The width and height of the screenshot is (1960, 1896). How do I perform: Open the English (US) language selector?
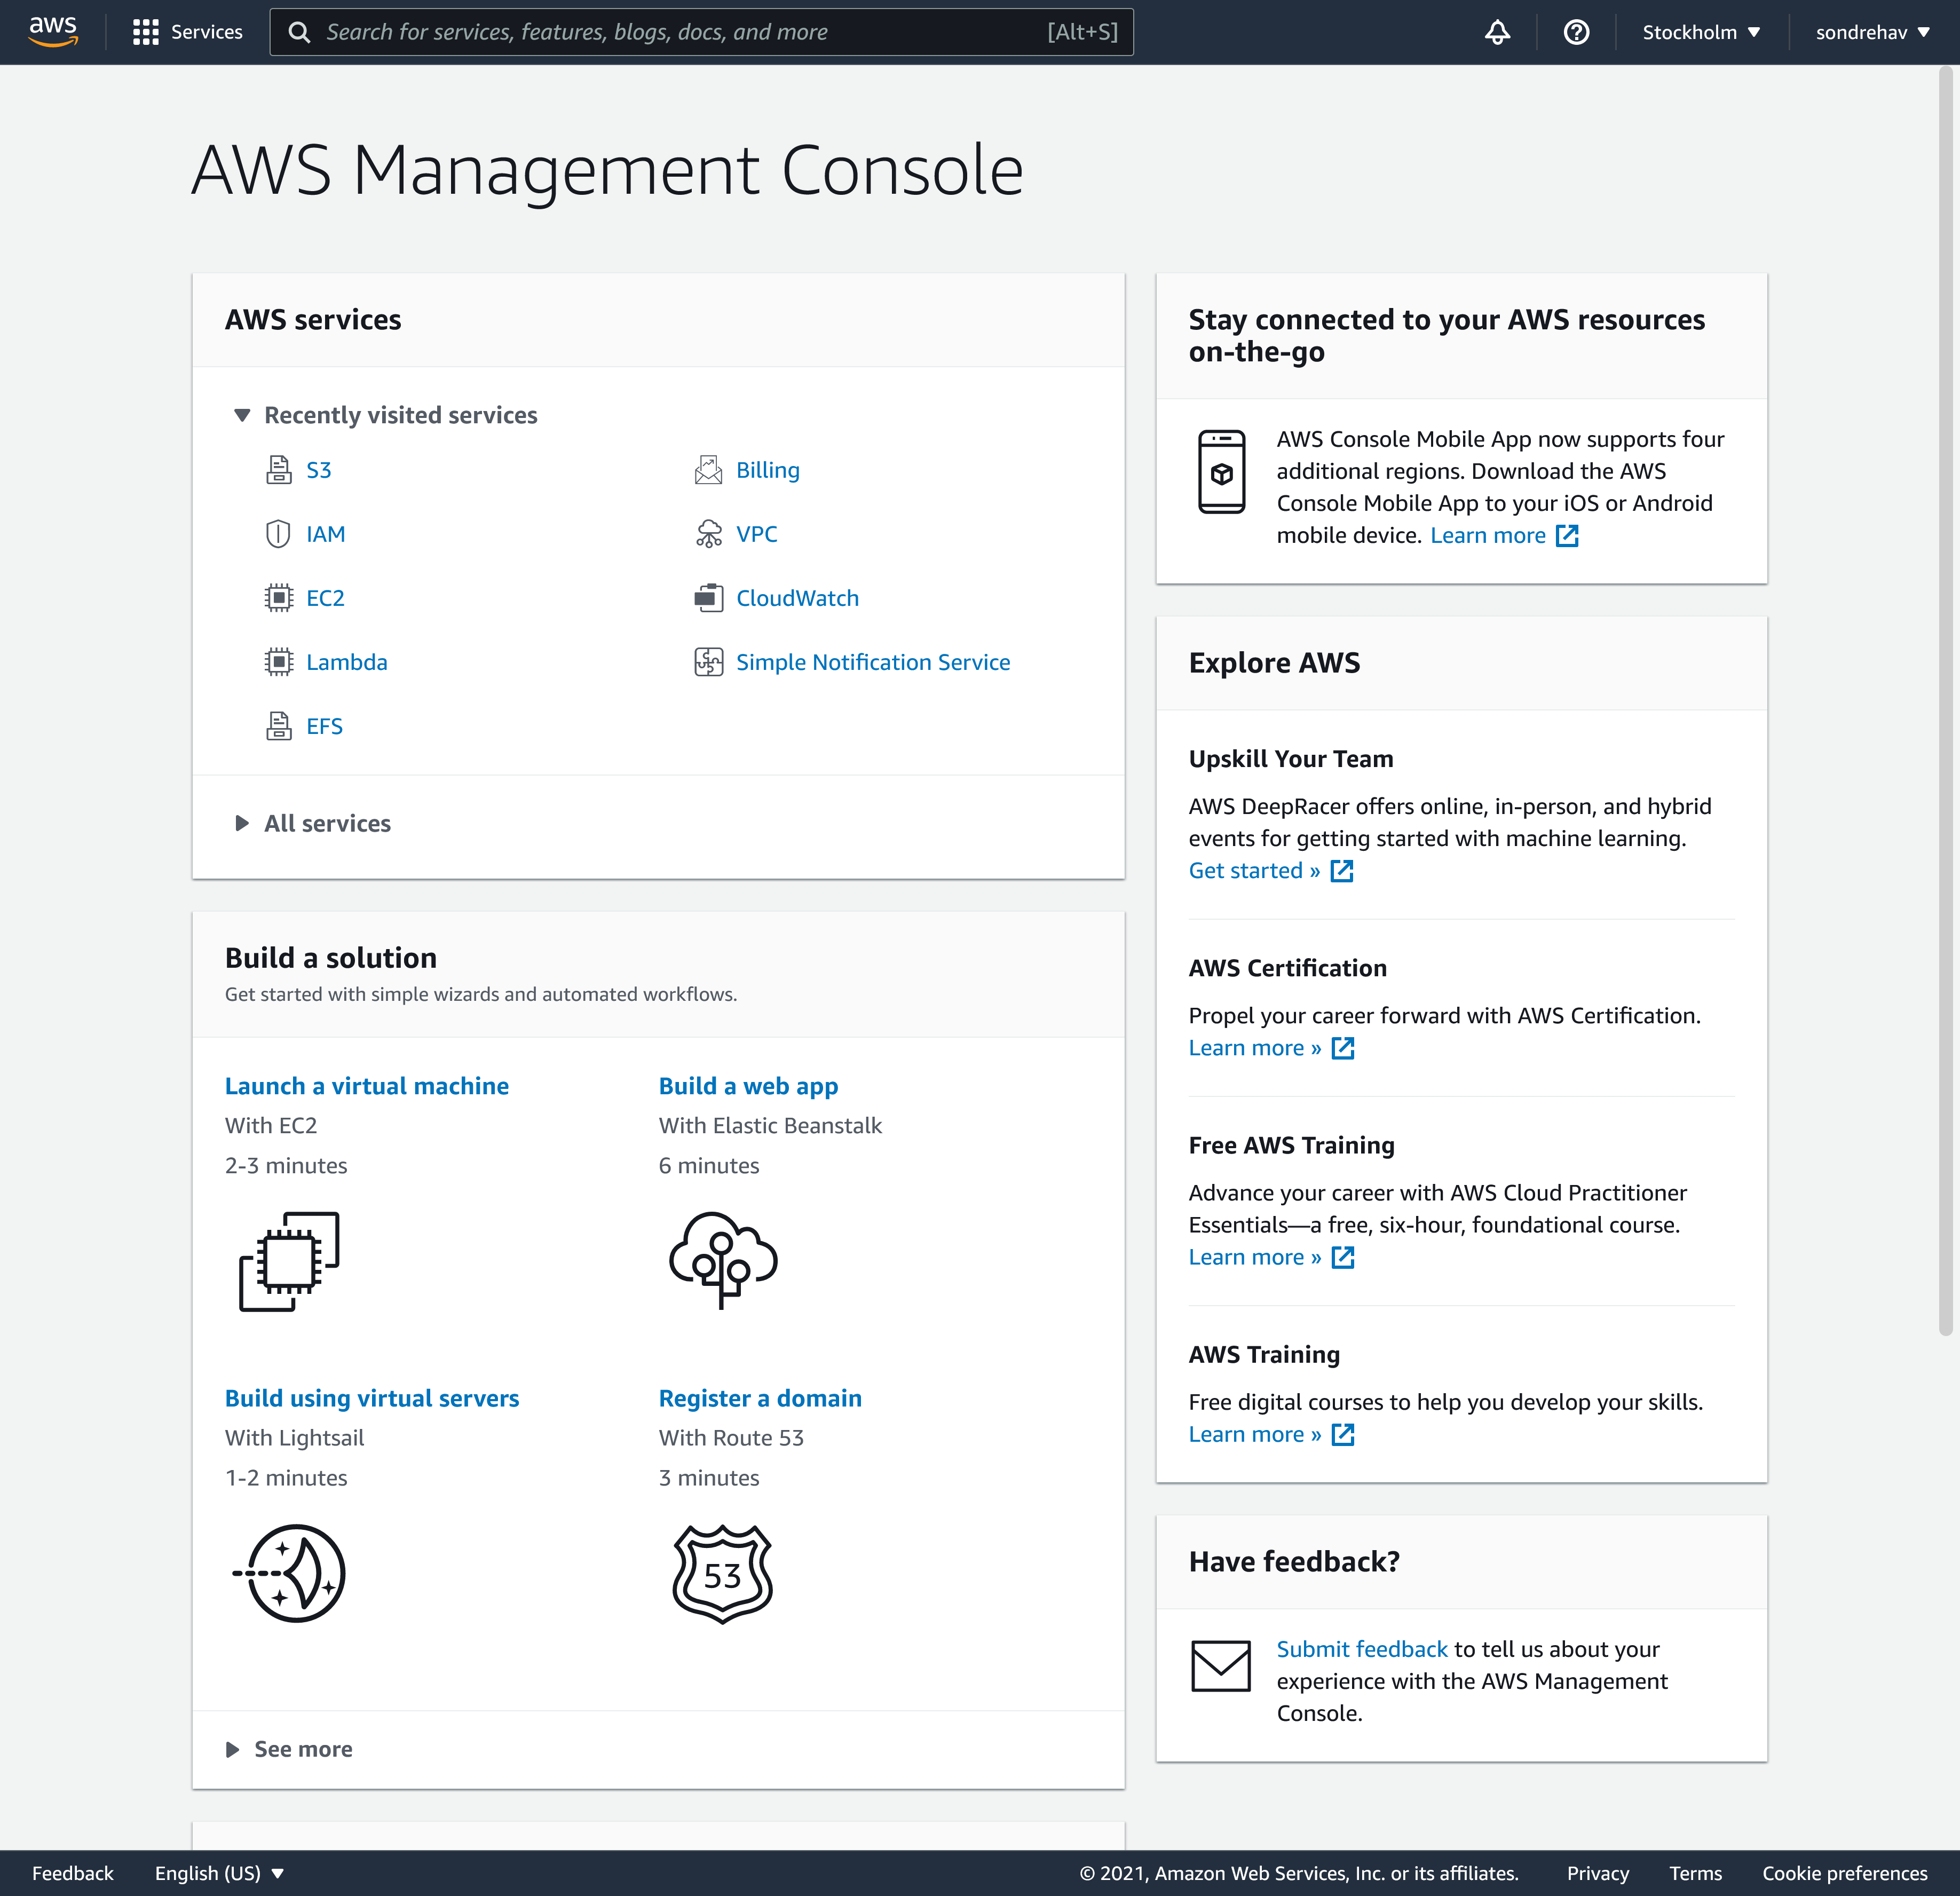tap(219, 1873)
